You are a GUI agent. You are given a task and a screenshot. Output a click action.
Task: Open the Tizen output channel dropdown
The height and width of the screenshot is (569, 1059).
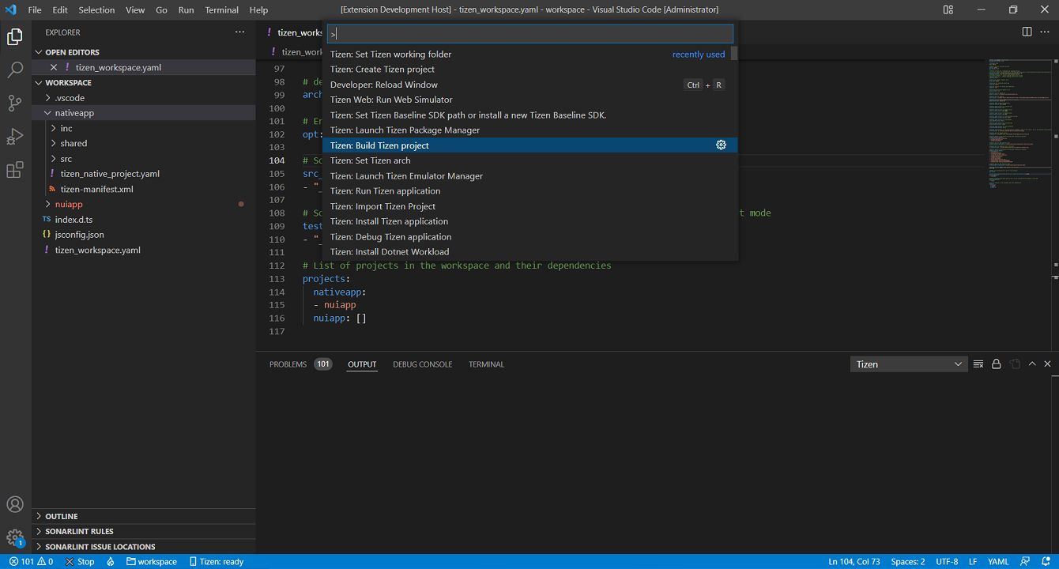tap(909, 364)
